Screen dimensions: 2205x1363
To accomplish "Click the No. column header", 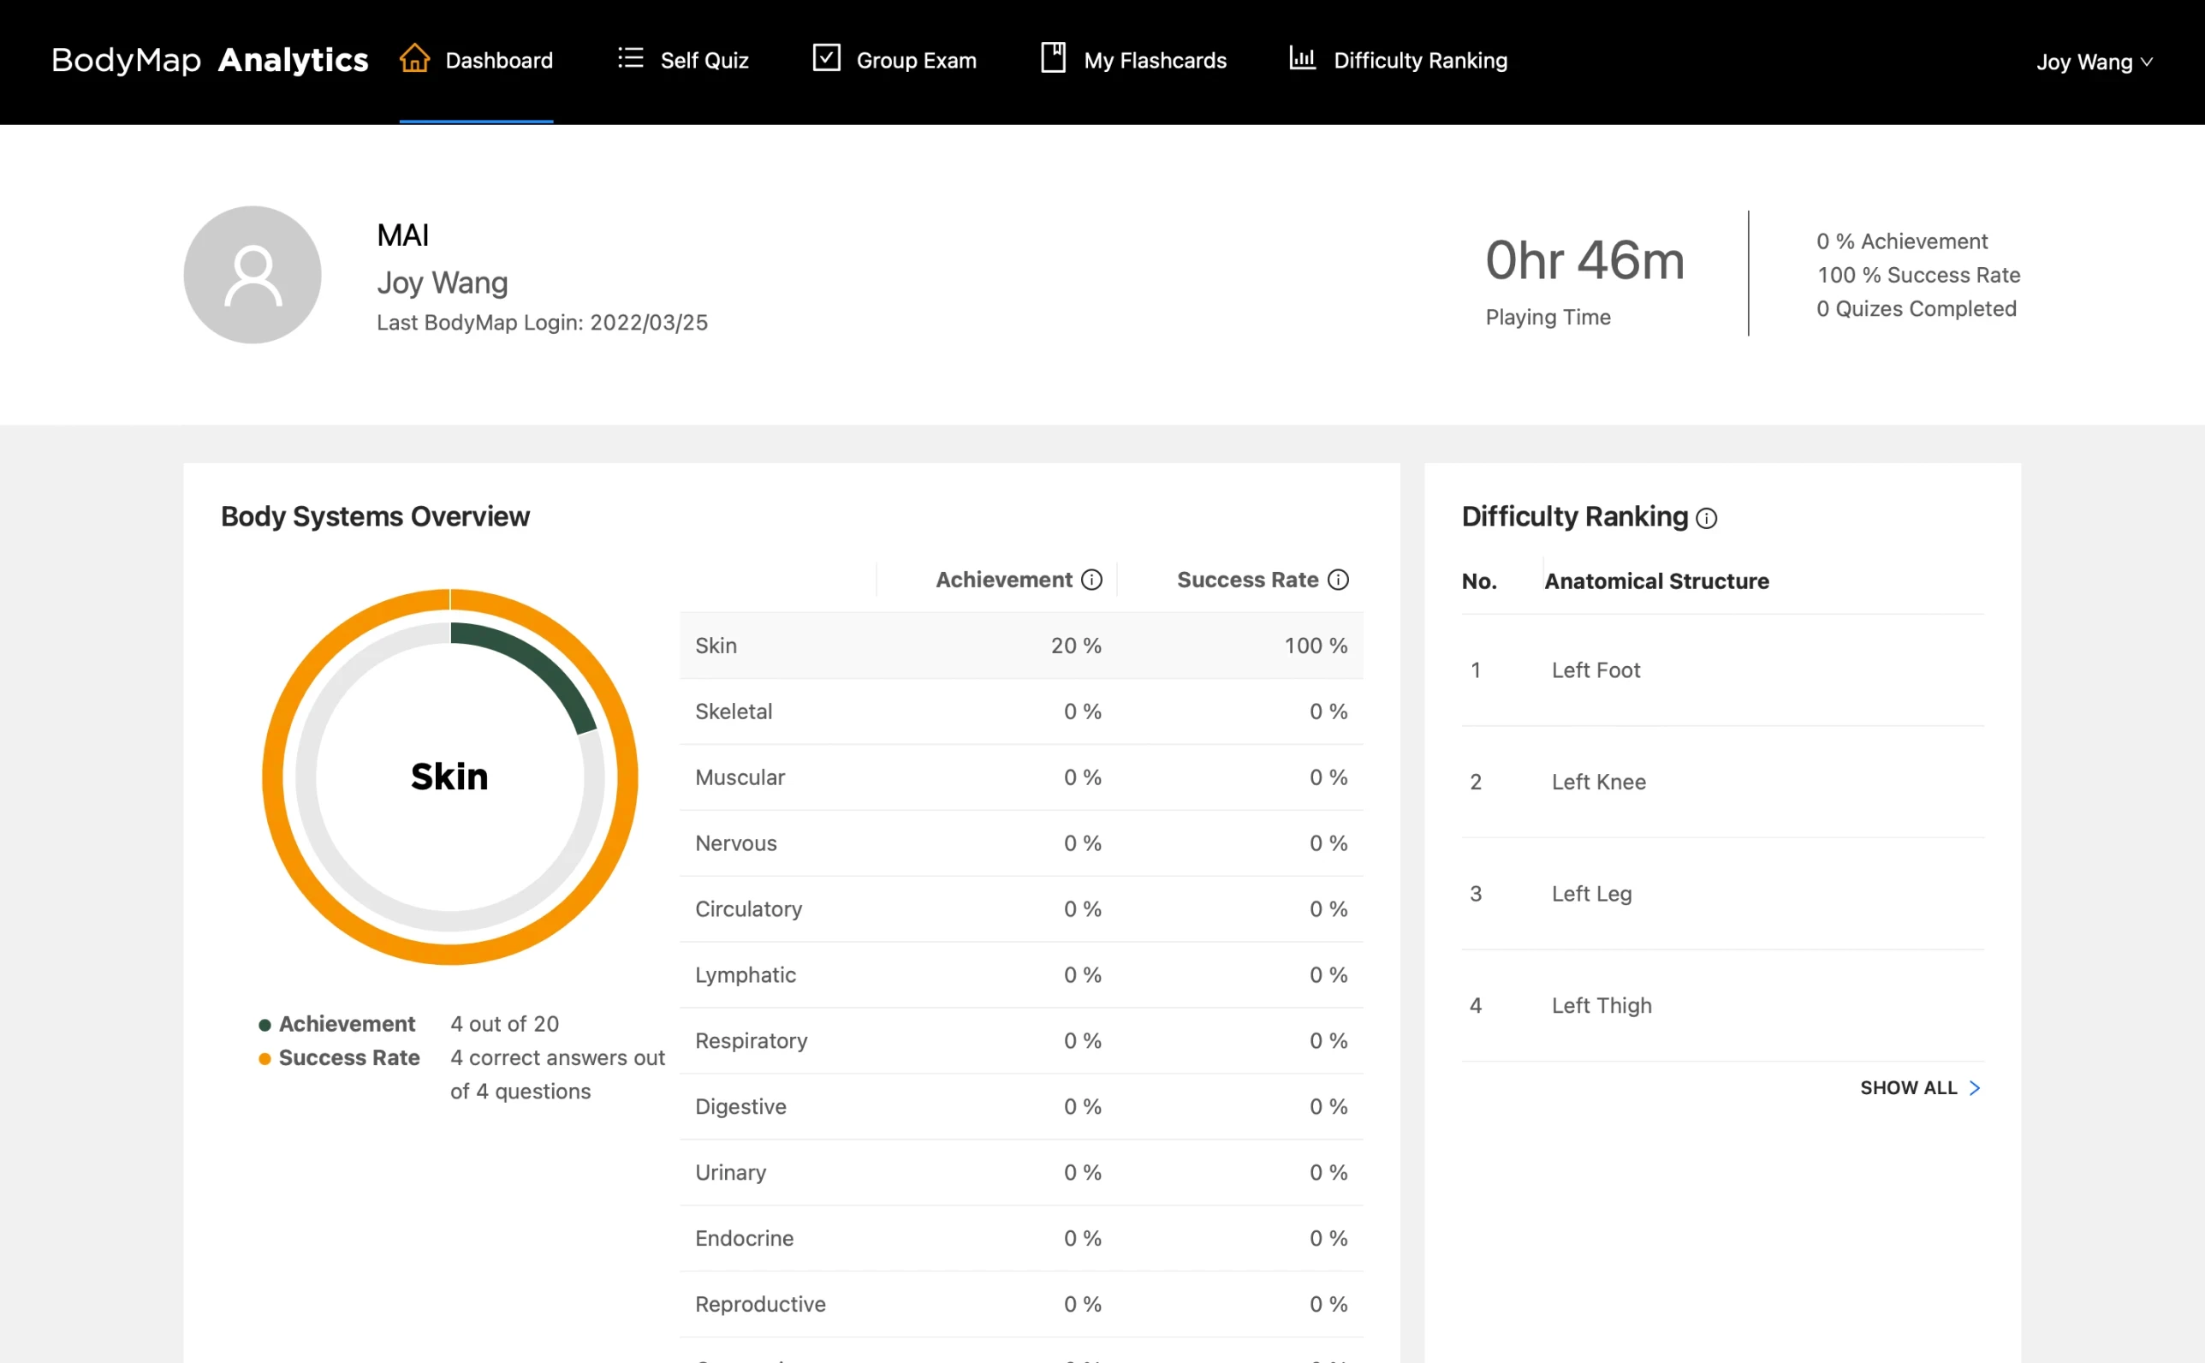I will point(1479,581).
